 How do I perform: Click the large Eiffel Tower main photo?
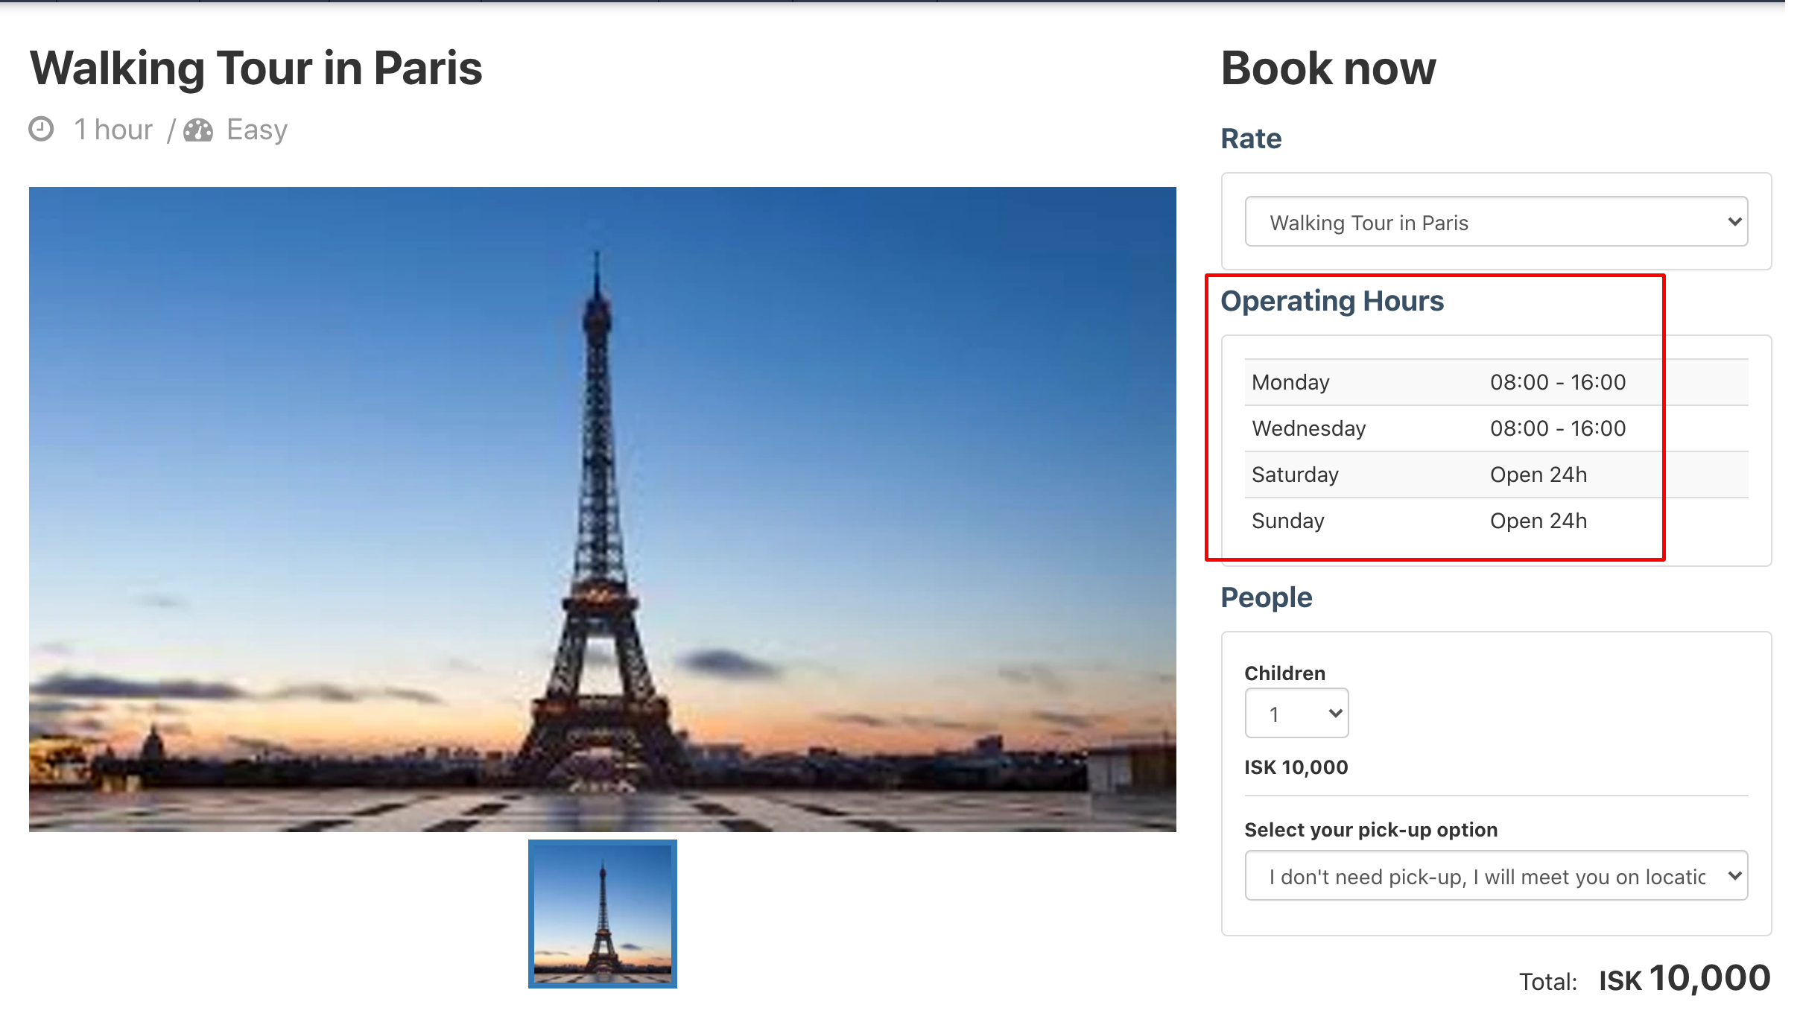[x=603, y=510]
